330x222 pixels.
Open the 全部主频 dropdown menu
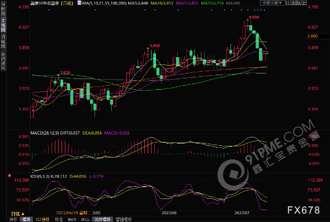click(272, 3)
